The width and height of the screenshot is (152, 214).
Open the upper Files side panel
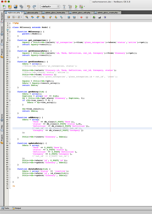tap(2, 42)
